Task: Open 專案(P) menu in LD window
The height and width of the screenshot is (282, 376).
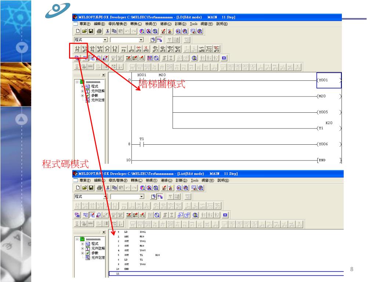Action: point(85,24)
